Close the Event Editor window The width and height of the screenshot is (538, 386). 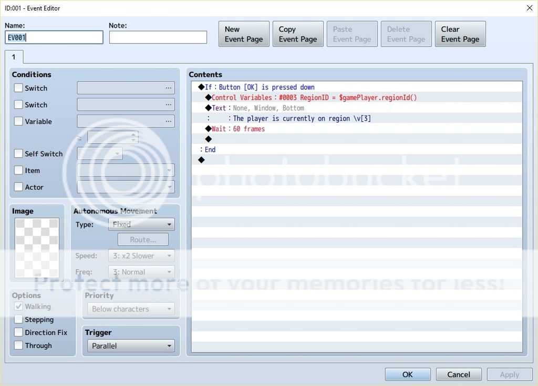529,8
